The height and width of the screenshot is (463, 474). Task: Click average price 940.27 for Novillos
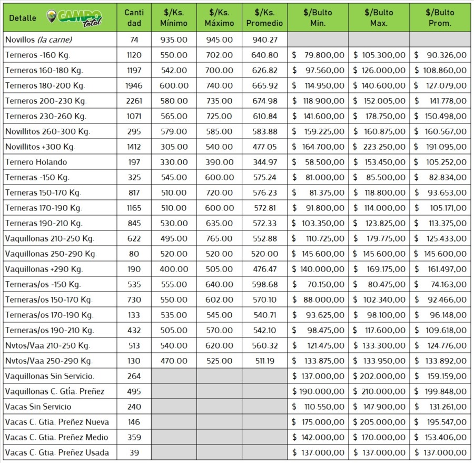pyautogui.click(x=265, y=40)
